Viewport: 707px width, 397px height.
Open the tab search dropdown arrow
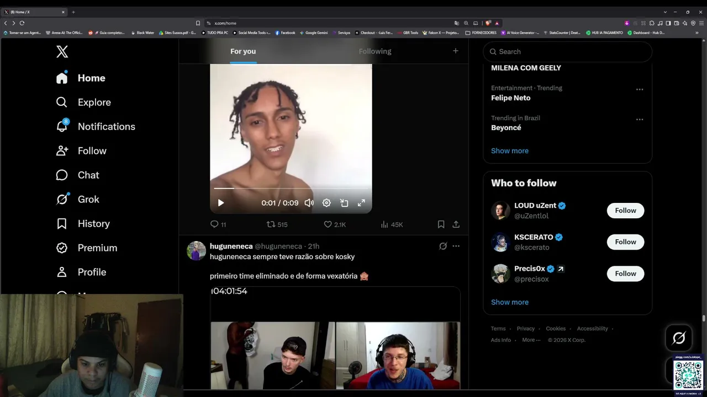(x=665, y=12)
